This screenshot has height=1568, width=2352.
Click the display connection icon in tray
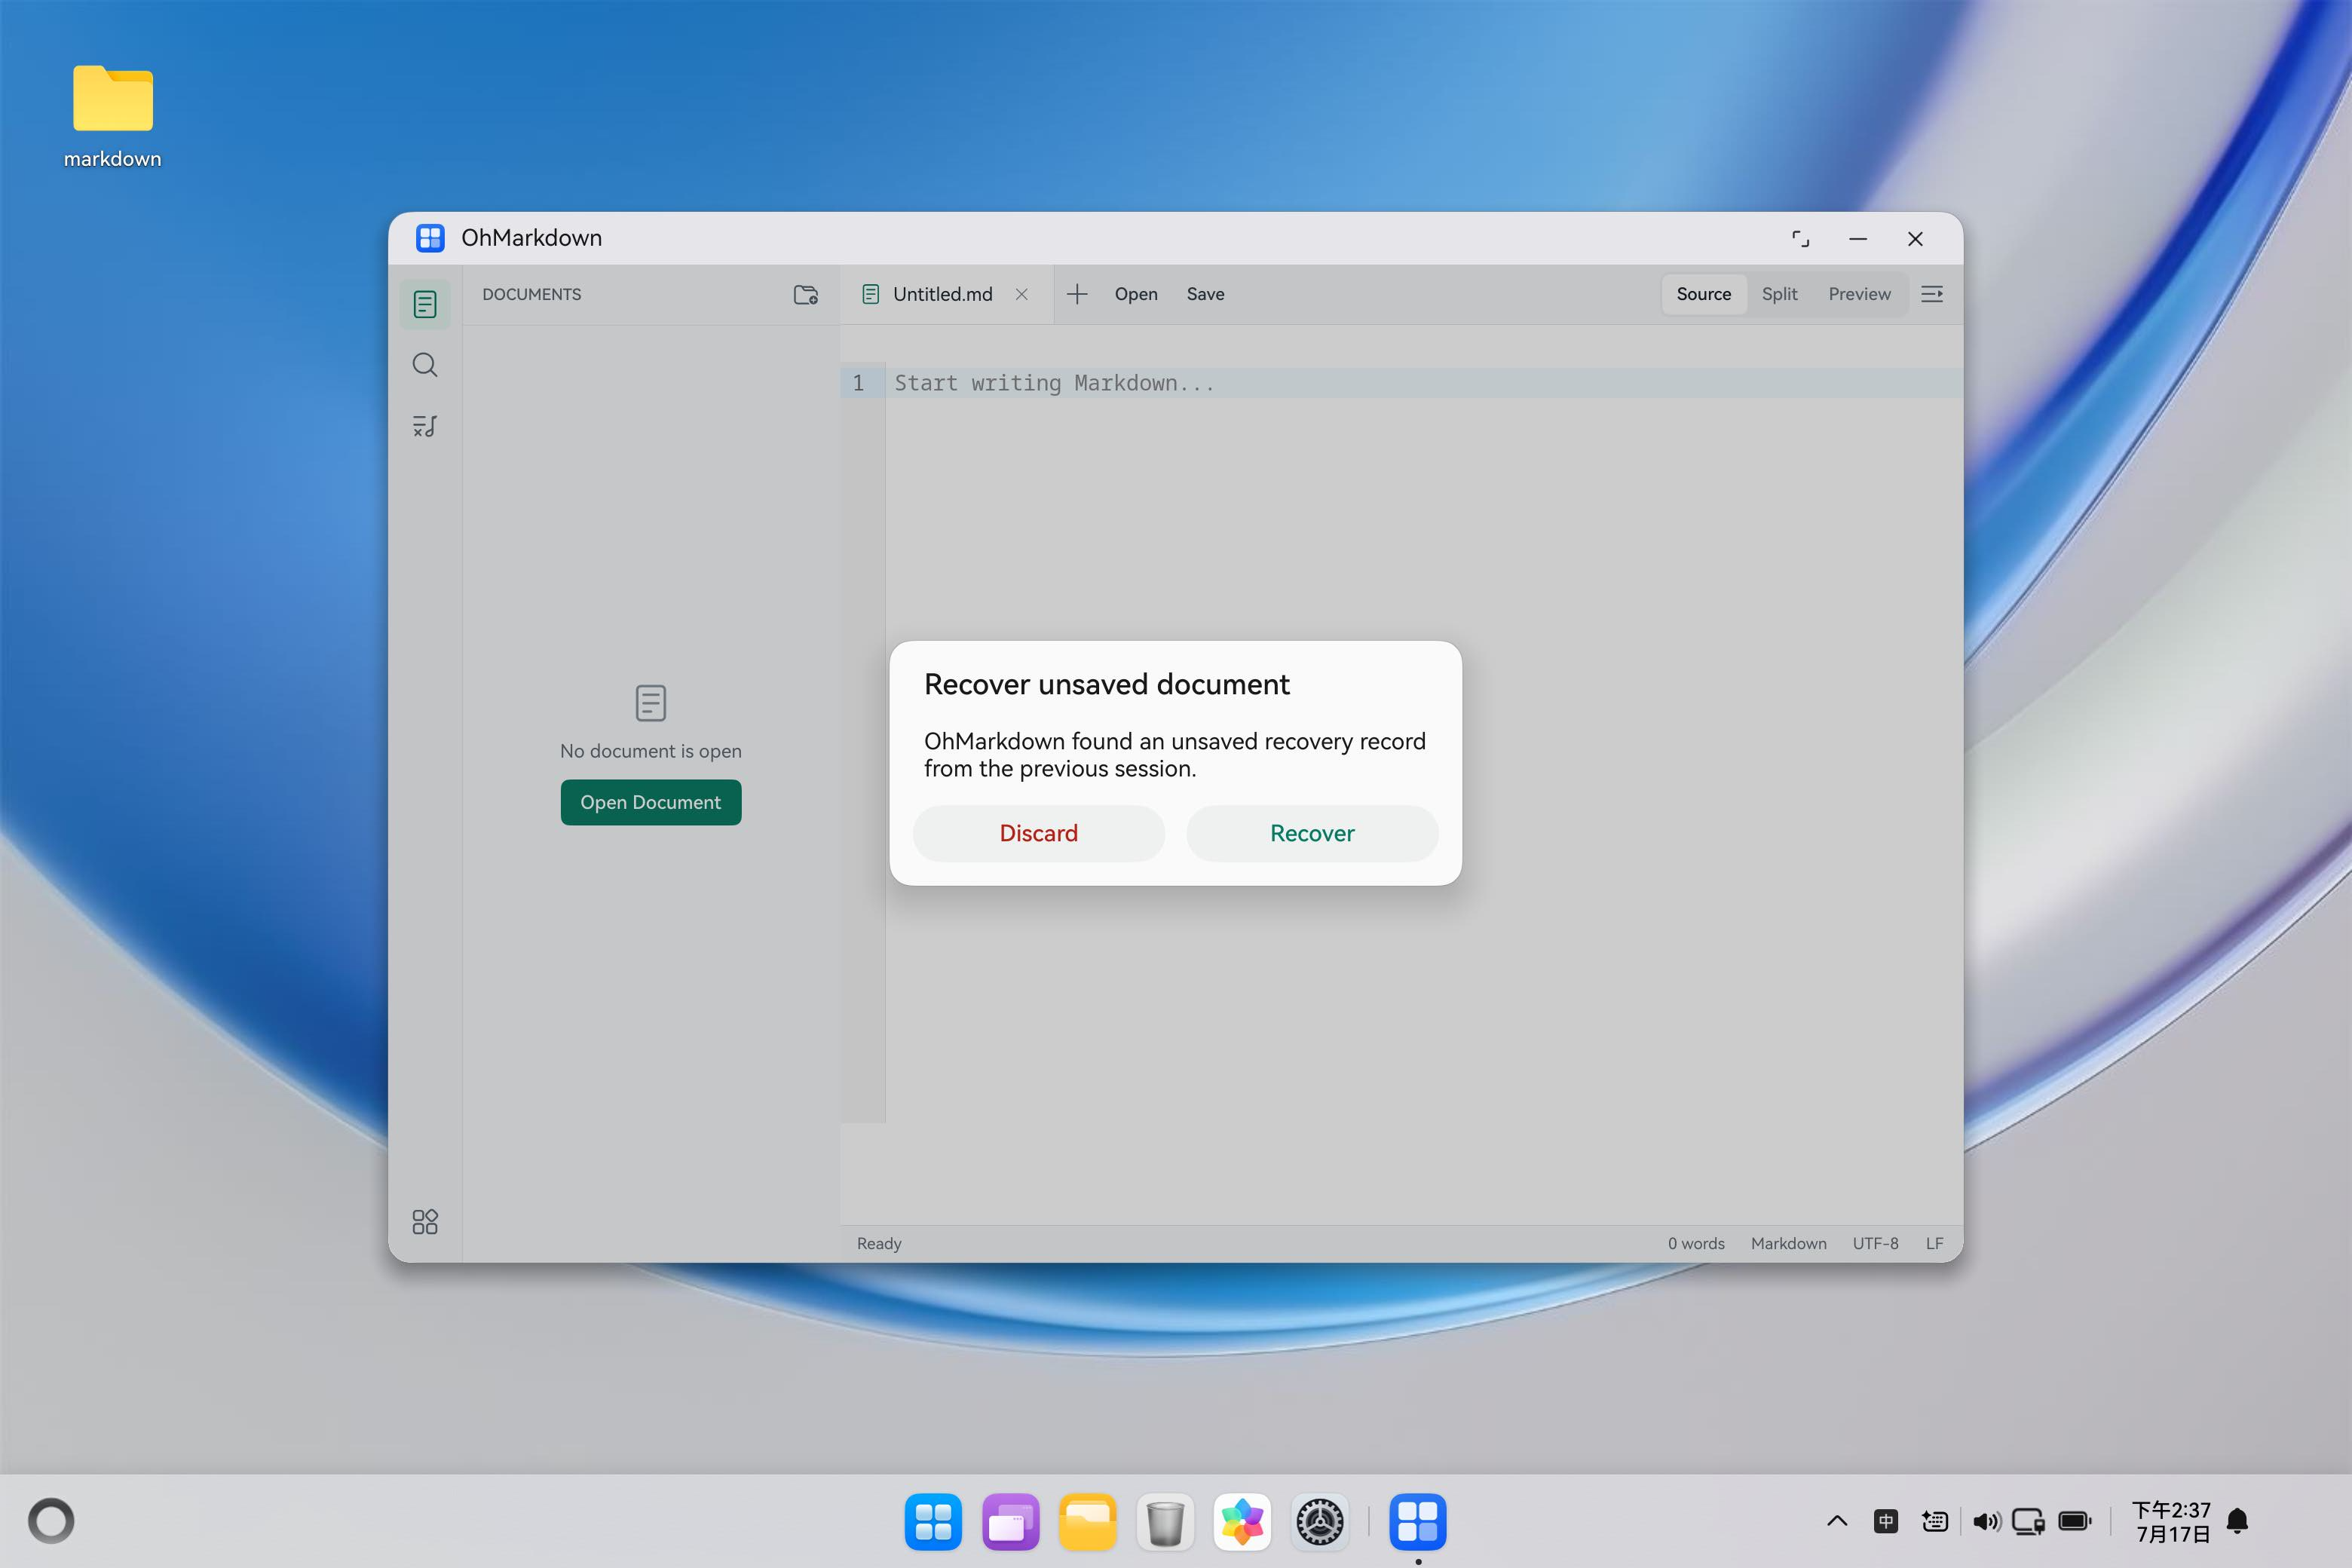click(x=2029, y=1521)
